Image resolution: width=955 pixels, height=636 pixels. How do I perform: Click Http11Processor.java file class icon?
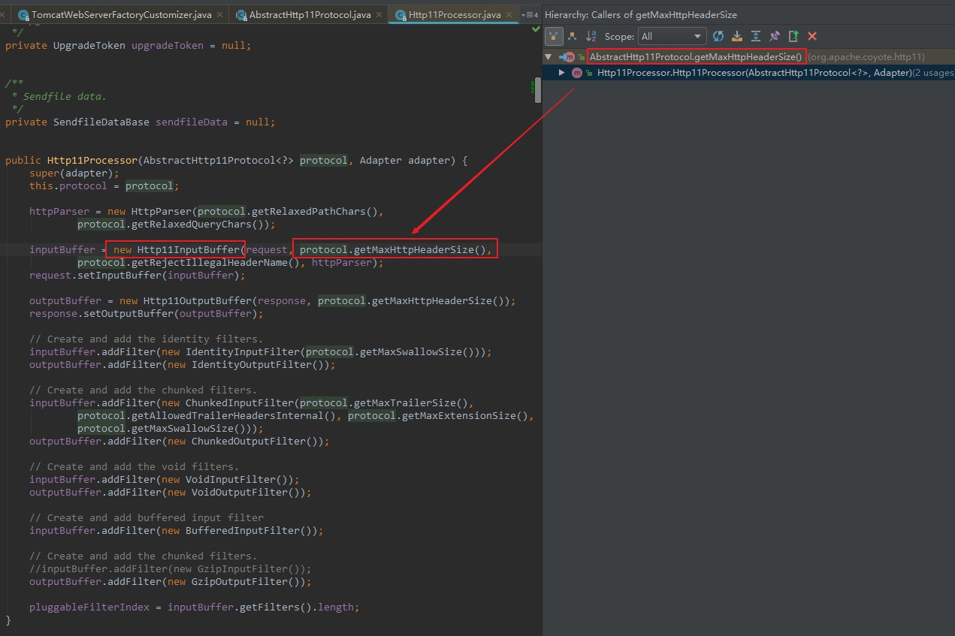click(401, 14)
